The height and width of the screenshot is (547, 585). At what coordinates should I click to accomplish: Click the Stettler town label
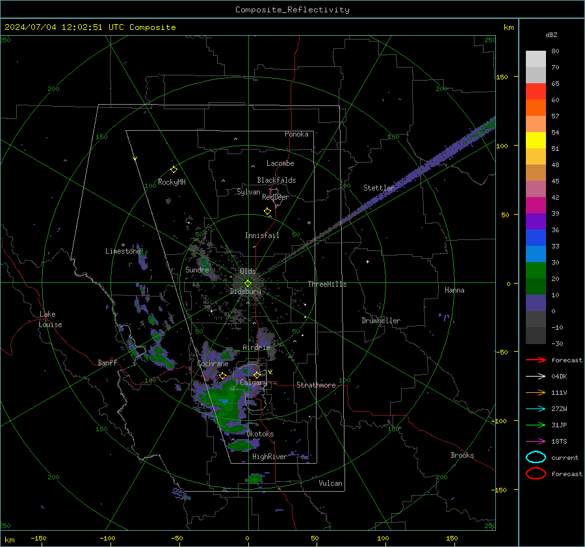[379, 188]
